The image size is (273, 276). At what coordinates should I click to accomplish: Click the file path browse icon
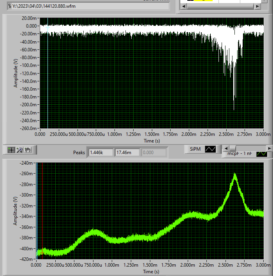[x=10, y=6]
